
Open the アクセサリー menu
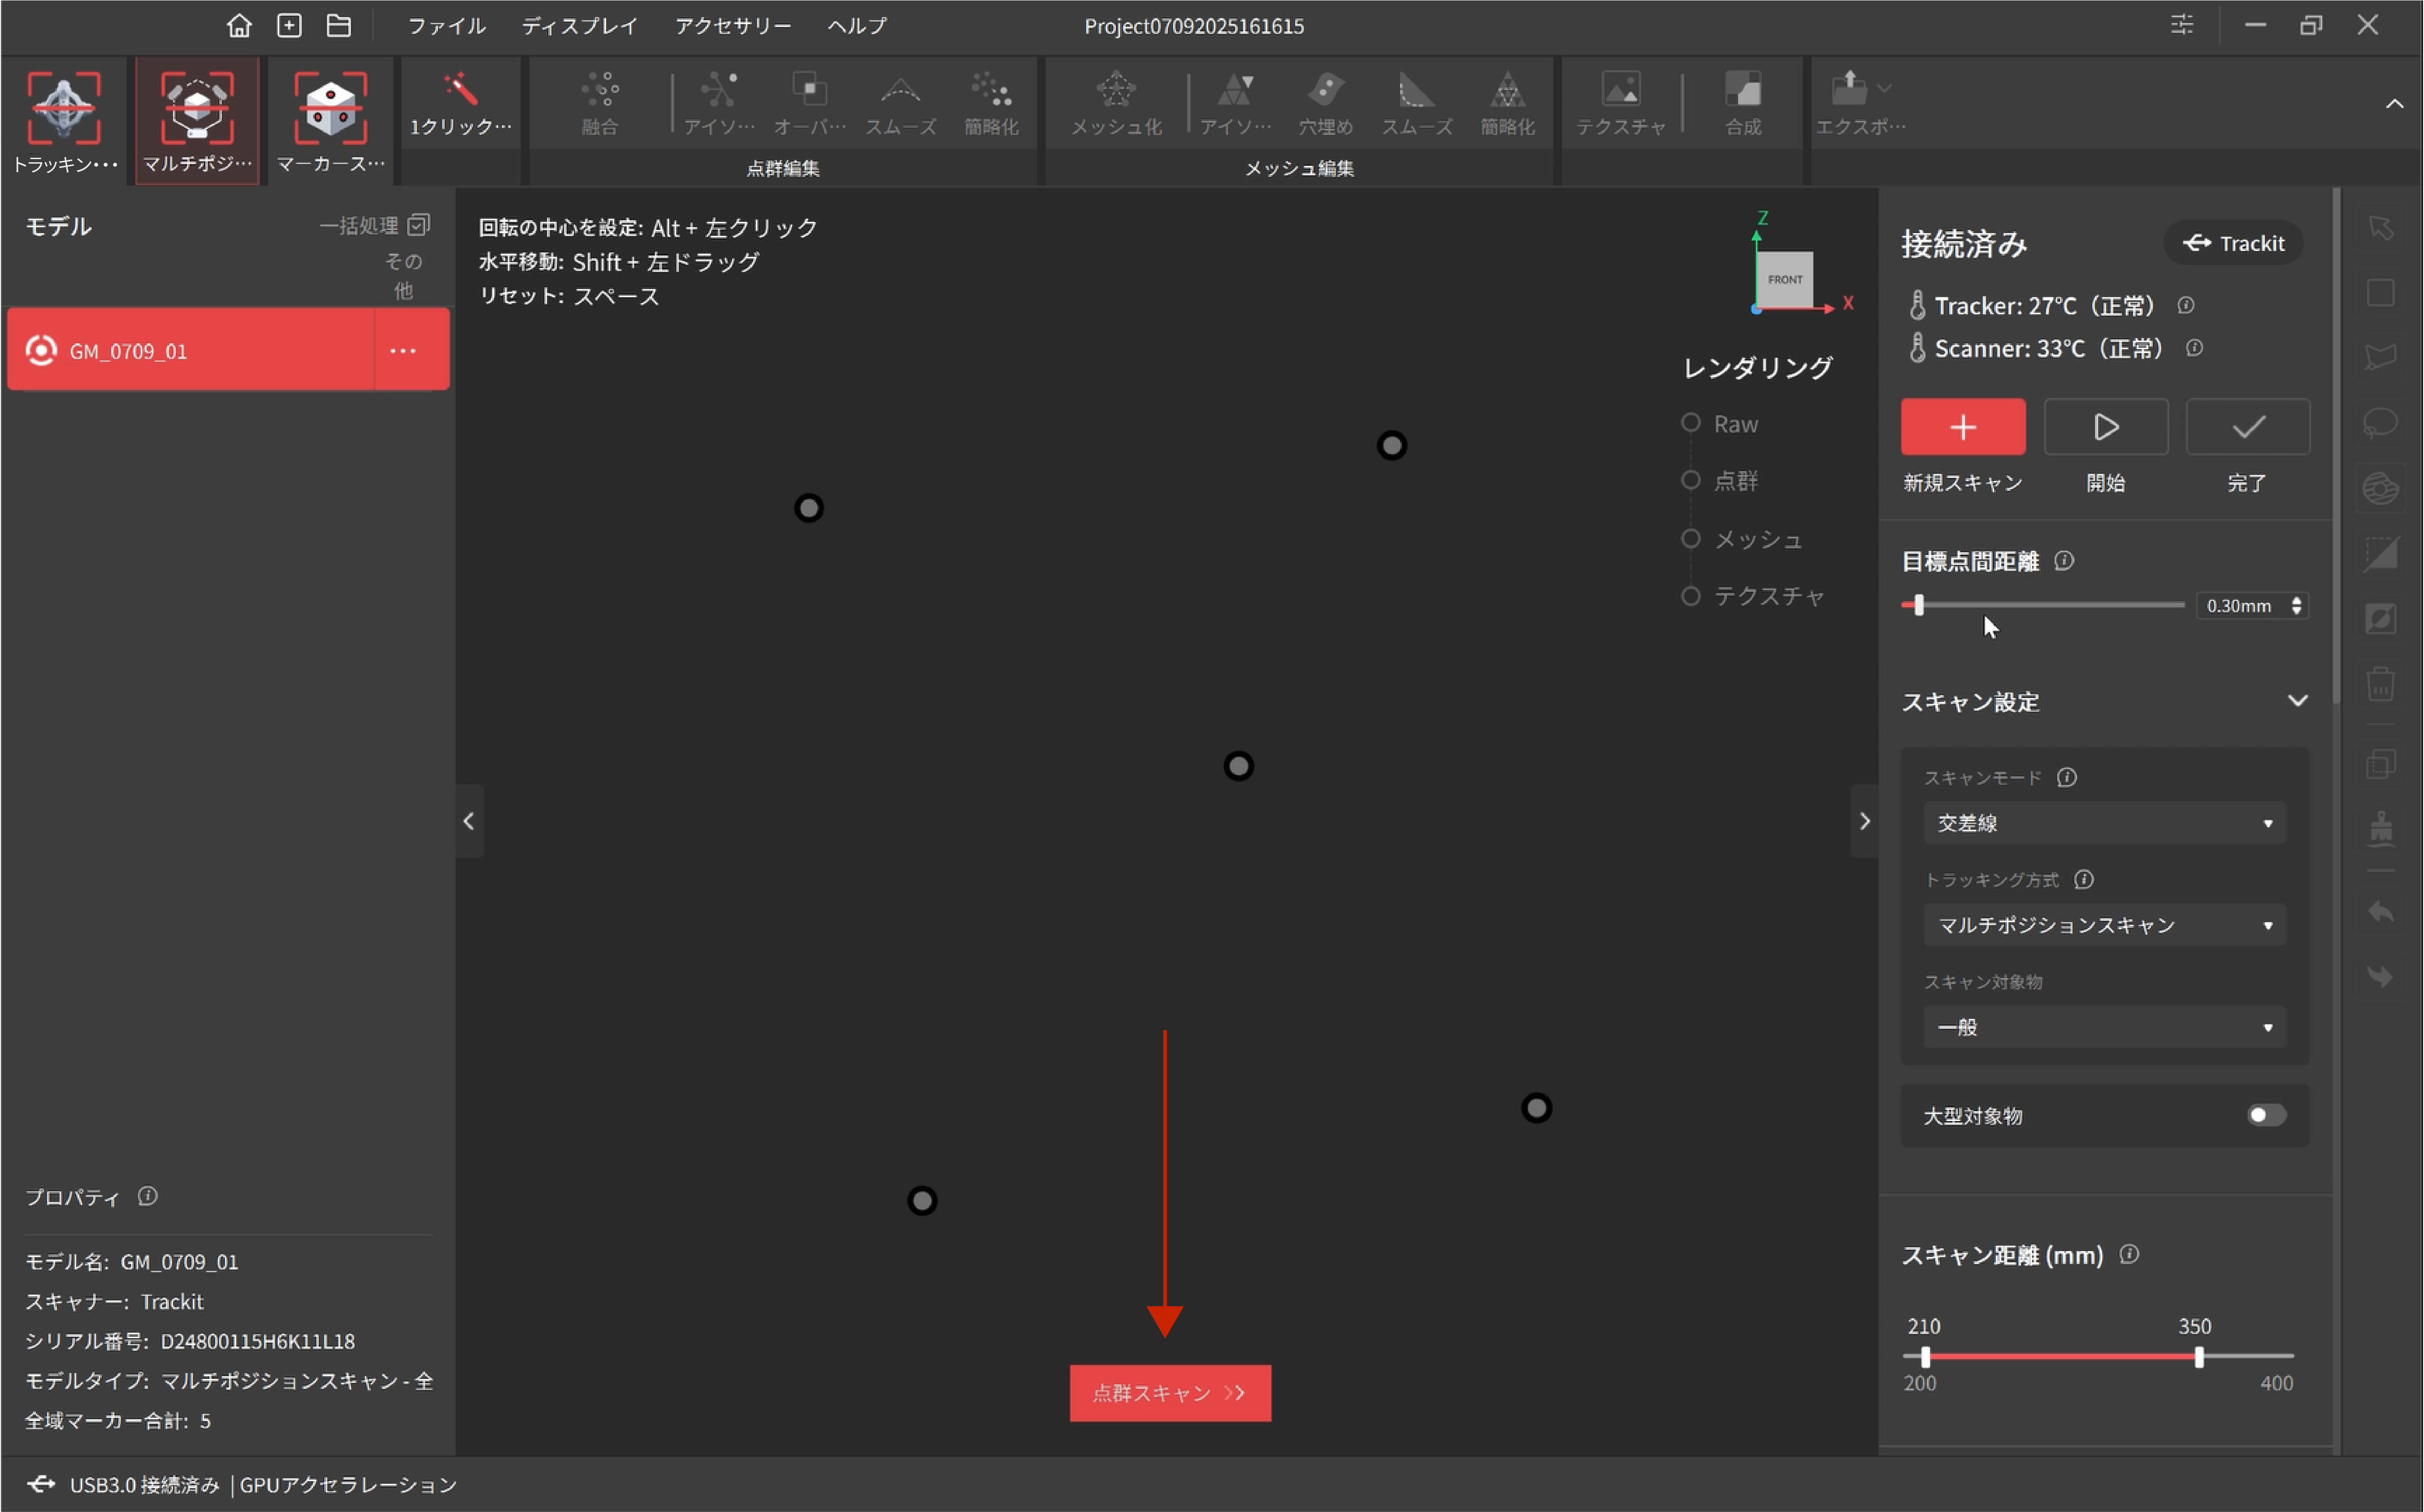[732, 26]
